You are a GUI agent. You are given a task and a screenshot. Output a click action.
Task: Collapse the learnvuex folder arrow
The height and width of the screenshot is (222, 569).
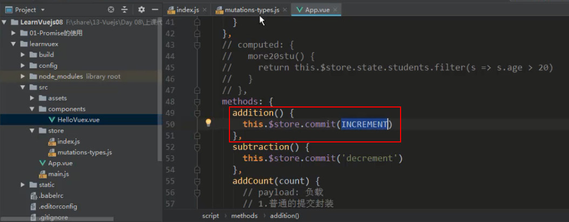click(13, 44)
